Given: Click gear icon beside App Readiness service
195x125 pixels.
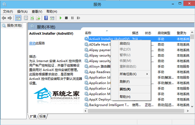Looking at the screenshot, I should click(x=86, y=72).
